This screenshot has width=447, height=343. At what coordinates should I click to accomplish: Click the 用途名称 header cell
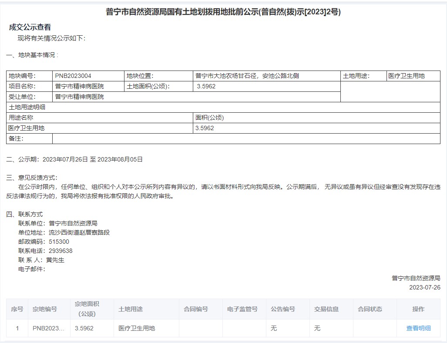pos(100,118)
